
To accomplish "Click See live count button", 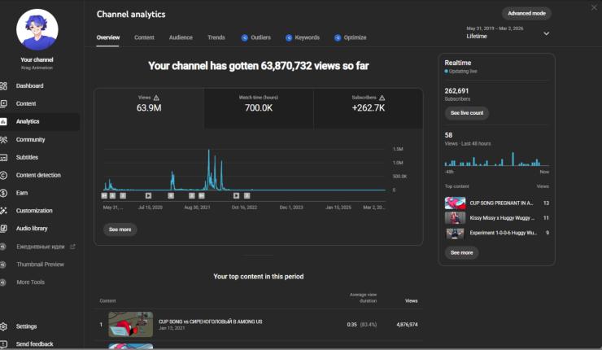I will tap(467, 113).
